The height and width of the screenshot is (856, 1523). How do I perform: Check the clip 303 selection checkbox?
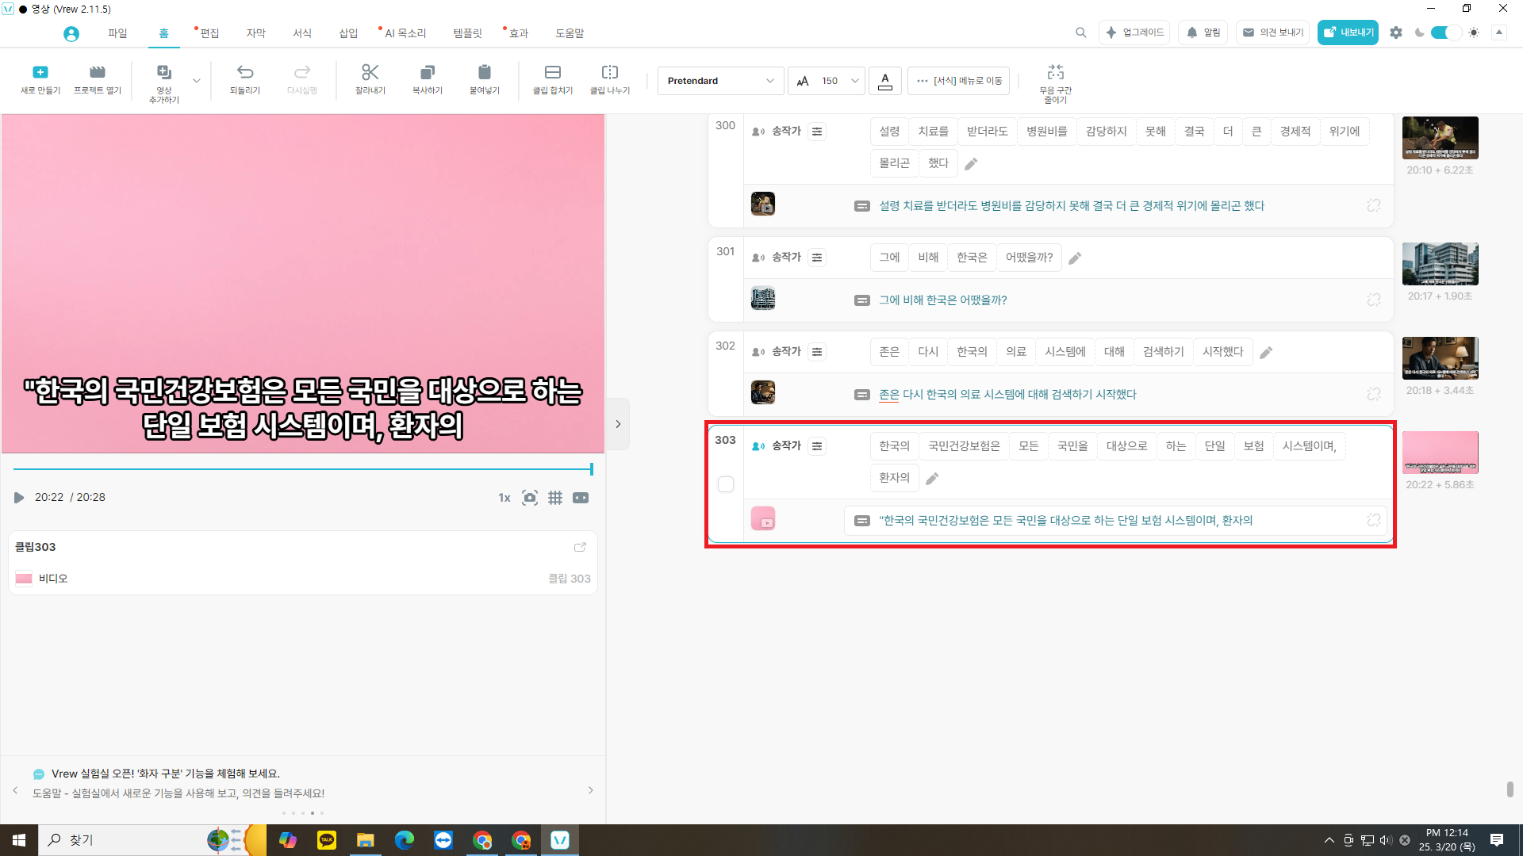coord(725,484)
